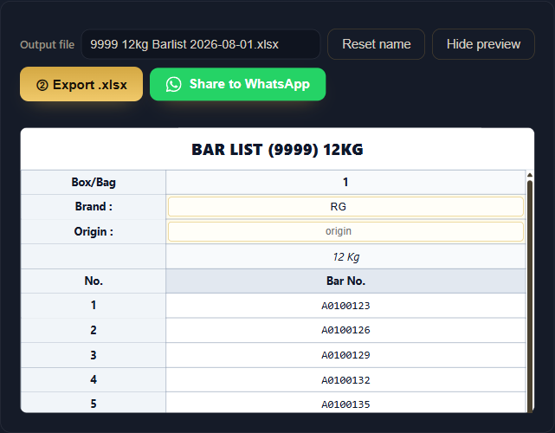The image size is (555, 433).
Task: Click the Origin : label
Action: (94, 231)
